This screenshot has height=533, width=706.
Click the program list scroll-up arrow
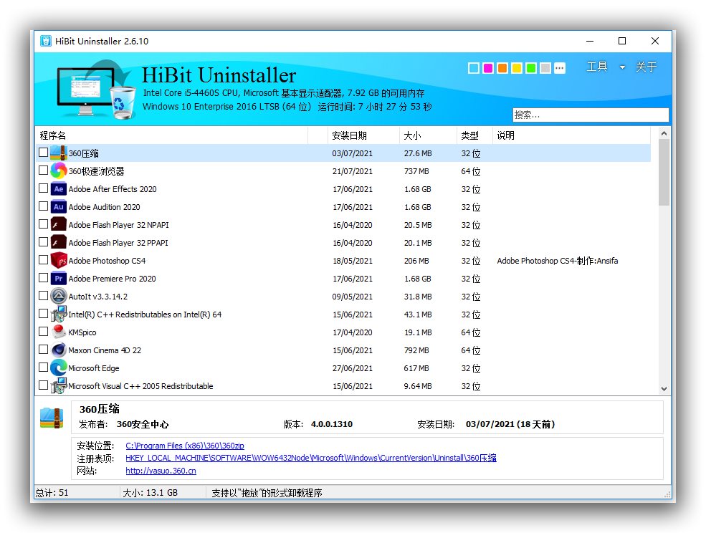click(x=664, y=133)
